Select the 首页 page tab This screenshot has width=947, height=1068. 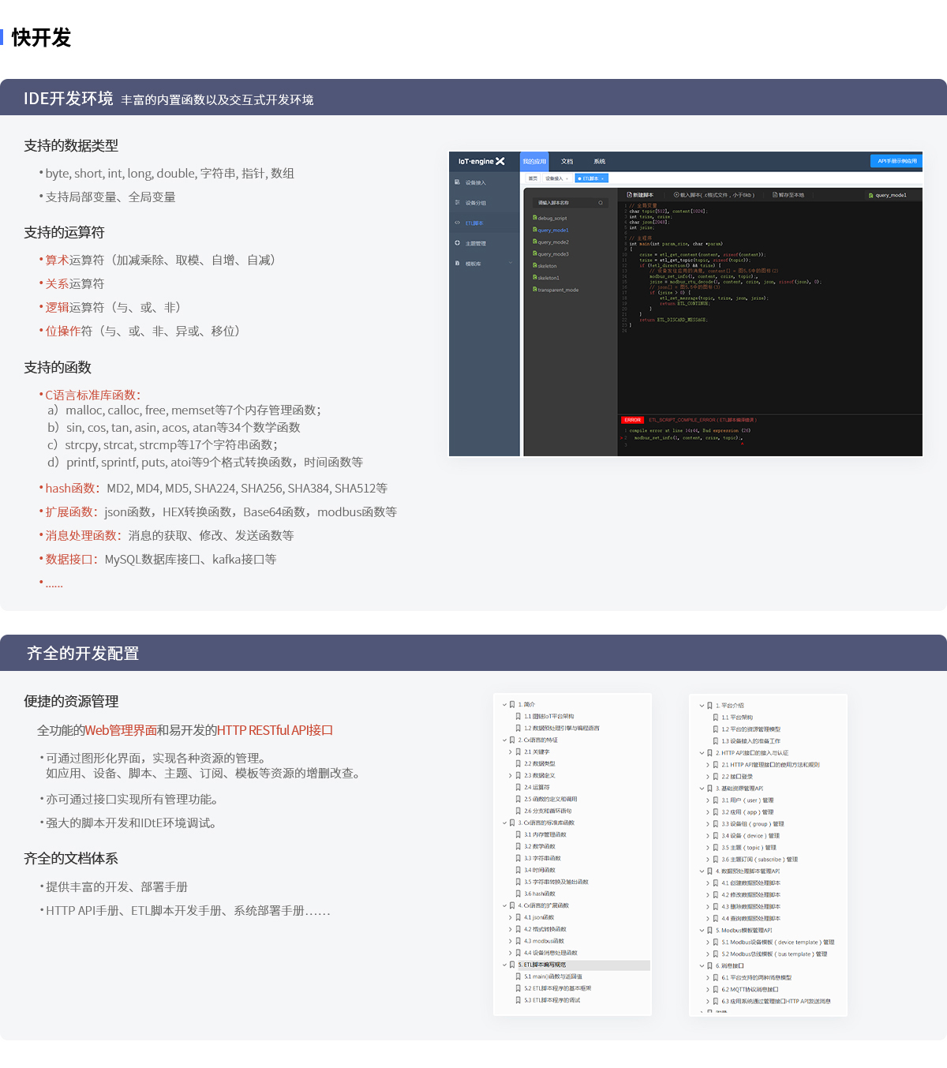533,178
